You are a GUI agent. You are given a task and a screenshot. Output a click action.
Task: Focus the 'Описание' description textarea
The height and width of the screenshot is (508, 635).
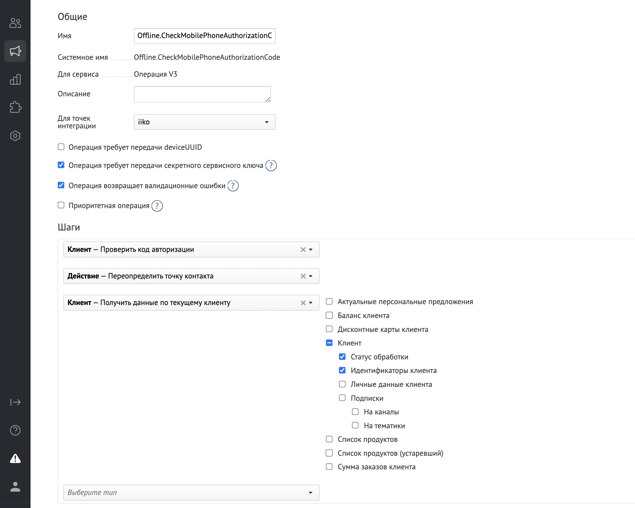point(202,94)
